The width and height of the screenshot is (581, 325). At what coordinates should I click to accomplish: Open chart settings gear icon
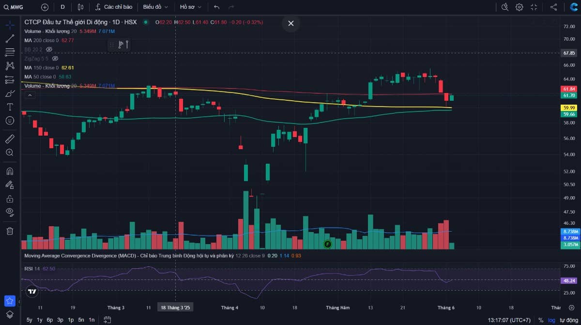coord(519,7)
